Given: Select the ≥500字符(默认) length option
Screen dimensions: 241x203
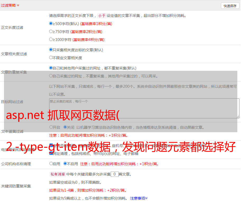Looking at the screenshot, I should click(51, 24).
